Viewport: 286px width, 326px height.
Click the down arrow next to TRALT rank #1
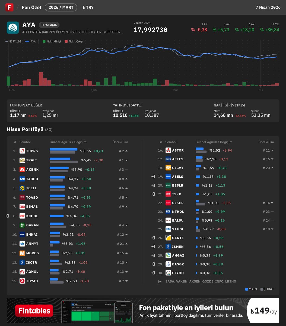(126, 160)
